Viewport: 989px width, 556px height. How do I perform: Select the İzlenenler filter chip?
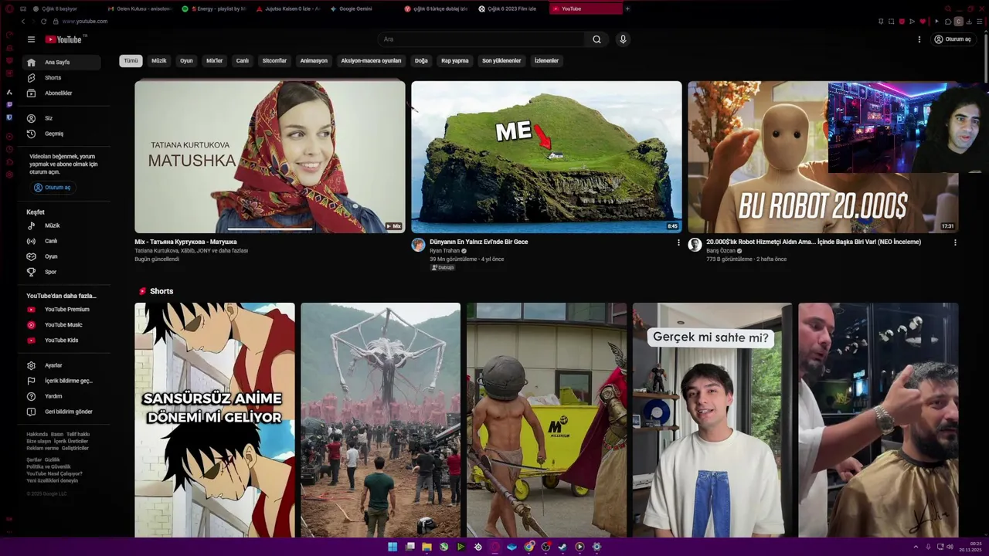point(546,60)
